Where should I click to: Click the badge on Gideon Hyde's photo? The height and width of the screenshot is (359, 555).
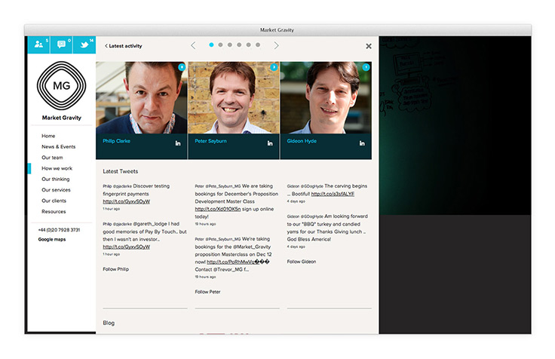[x=366, y=67]
